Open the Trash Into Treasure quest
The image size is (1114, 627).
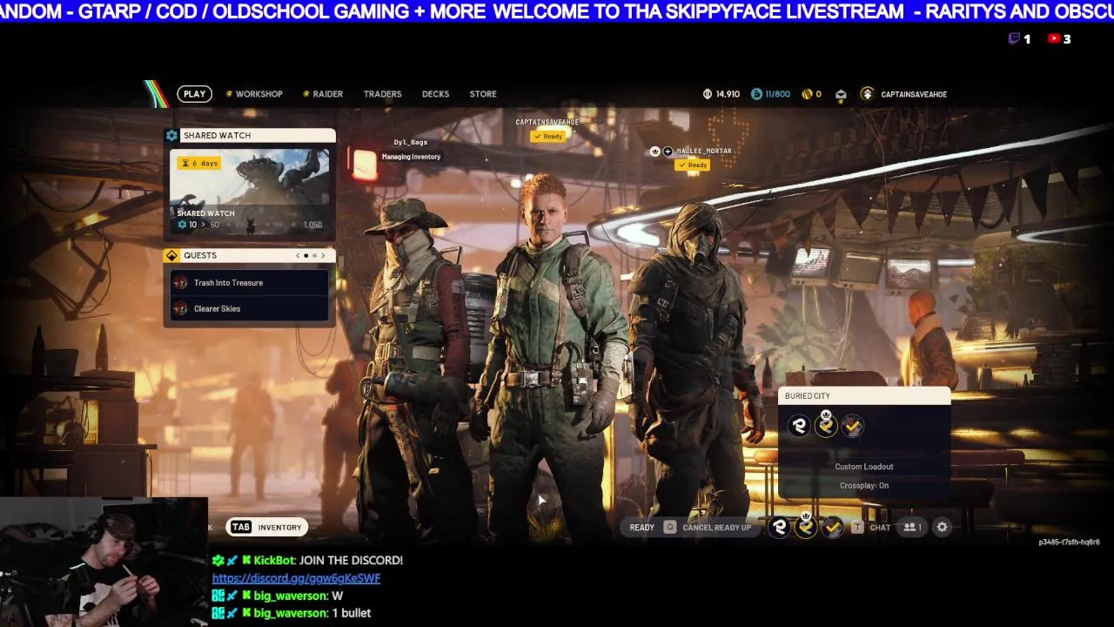250,282
